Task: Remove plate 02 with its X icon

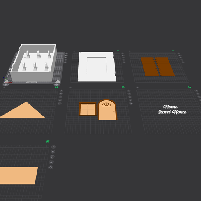Action: click(123, 53)
